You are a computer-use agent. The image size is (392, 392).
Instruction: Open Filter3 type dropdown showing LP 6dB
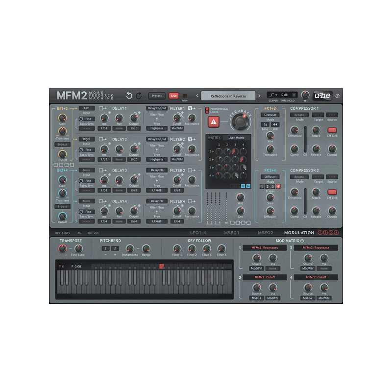pyautogui.click(x=157, y=190)
